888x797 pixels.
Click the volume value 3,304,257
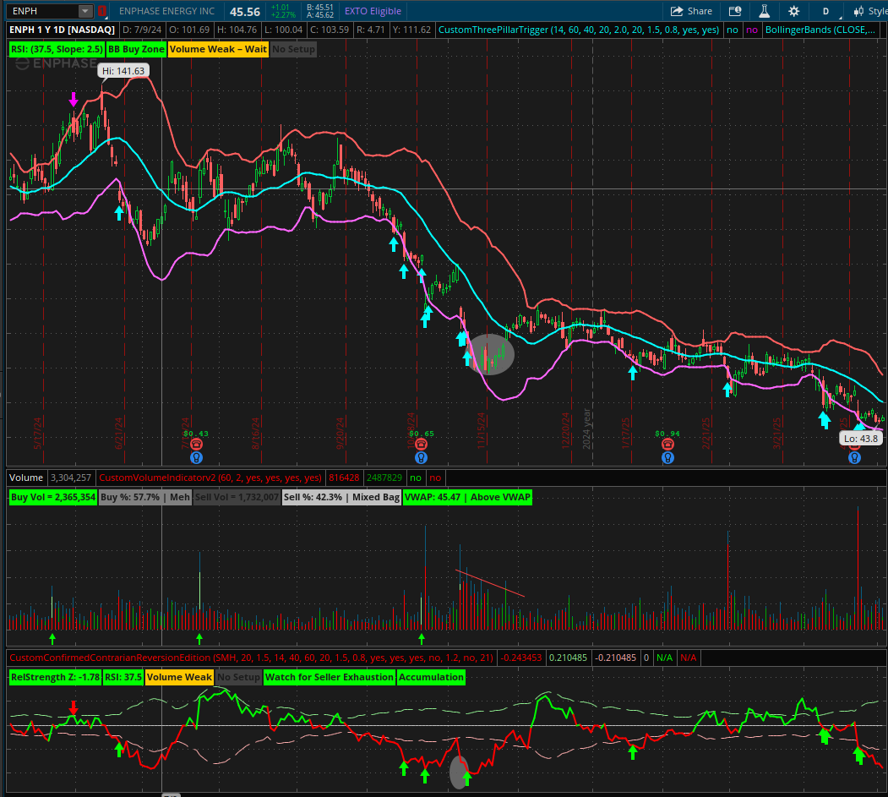71,478
